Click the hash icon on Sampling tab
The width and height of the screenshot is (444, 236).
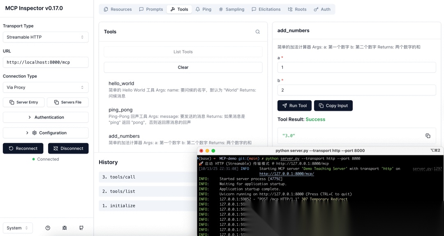tap(221, 9)
